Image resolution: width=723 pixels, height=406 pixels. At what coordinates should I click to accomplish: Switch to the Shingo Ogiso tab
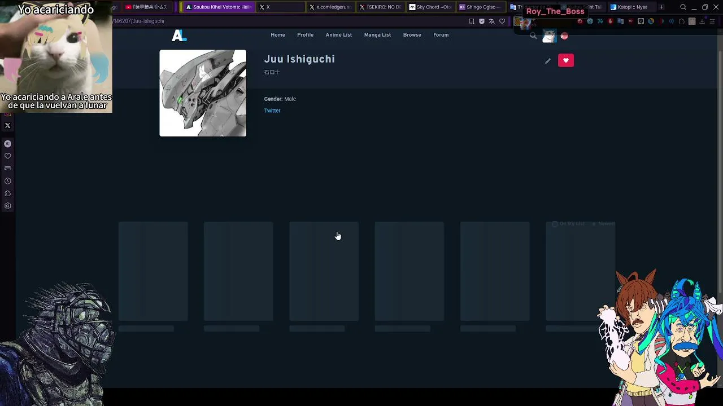[480, 7]
